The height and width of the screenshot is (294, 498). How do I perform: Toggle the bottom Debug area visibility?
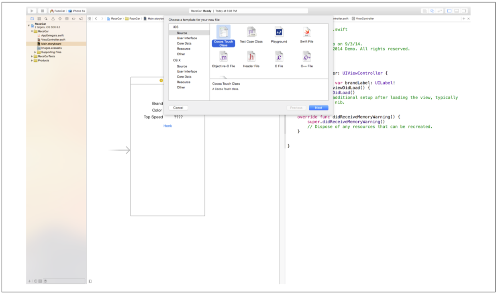click(457, 11)
